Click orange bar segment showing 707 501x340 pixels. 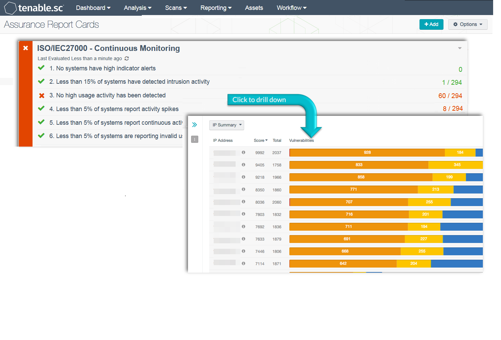pyautogui.click(x=349, y=202)
